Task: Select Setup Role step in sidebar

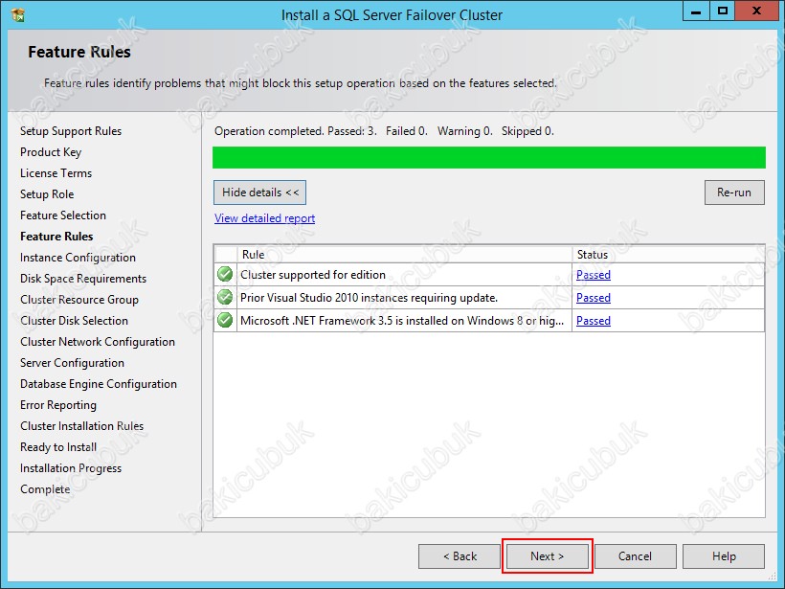Action: tap(47, 194)
